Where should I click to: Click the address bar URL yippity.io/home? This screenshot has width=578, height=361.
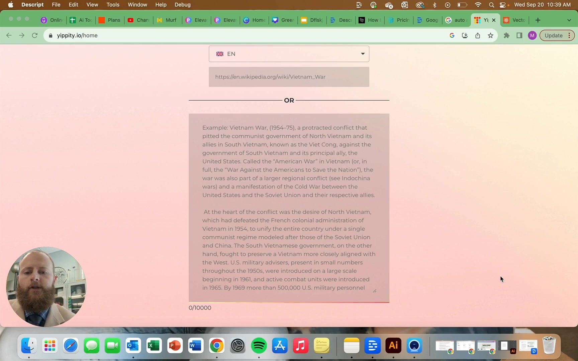pos(77,35)
